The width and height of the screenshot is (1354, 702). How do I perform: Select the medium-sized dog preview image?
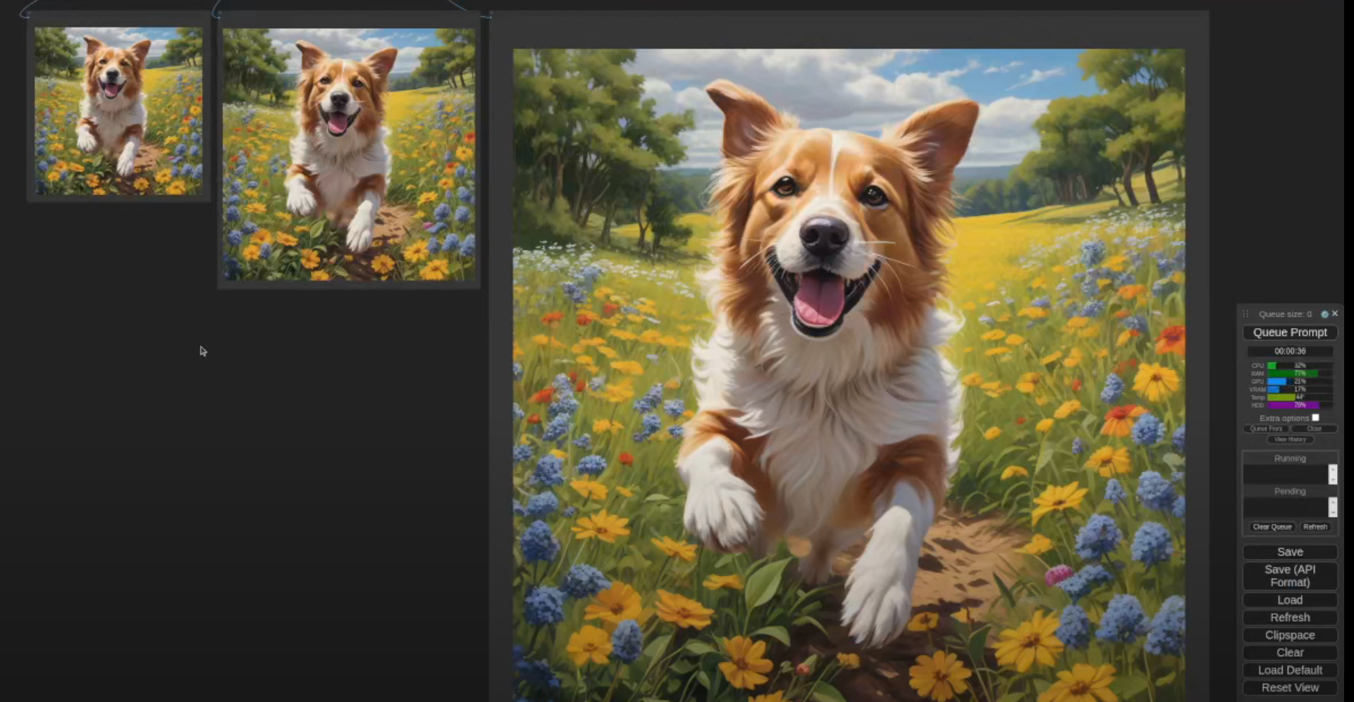pyautogui.click(x=349, y=154)
